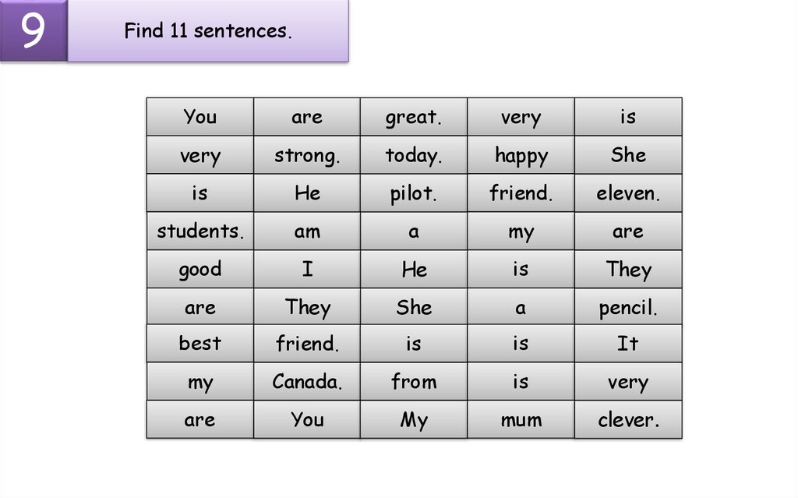Pick the 'today.' word tile
798x498 pixels.
click(x=414, y=155)
